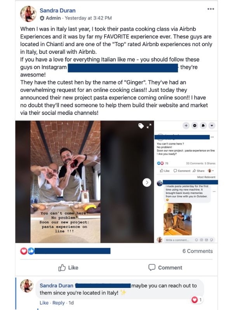233x310 pixels.
Task: Open the post options three-dot menu
Action: click(210, 9)
